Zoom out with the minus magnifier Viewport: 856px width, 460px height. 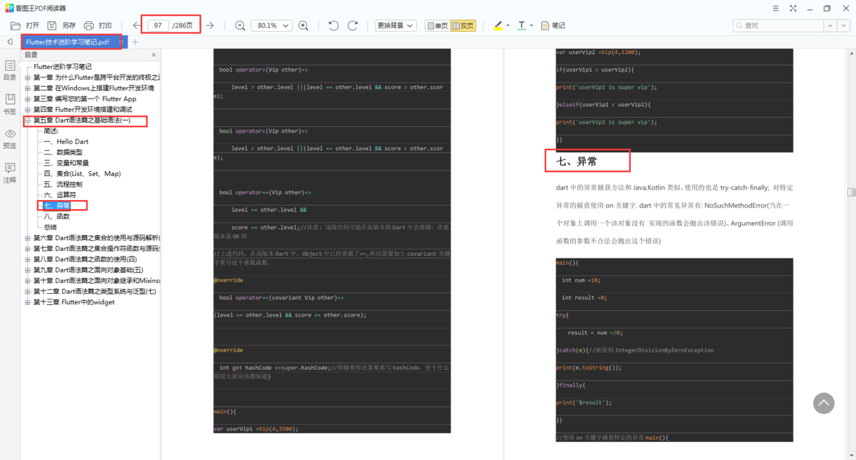tap(240, 26)
